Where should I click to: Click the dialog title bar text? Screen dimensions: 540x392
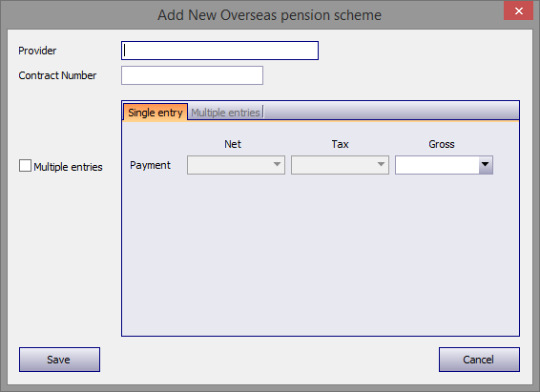point(270,15)
